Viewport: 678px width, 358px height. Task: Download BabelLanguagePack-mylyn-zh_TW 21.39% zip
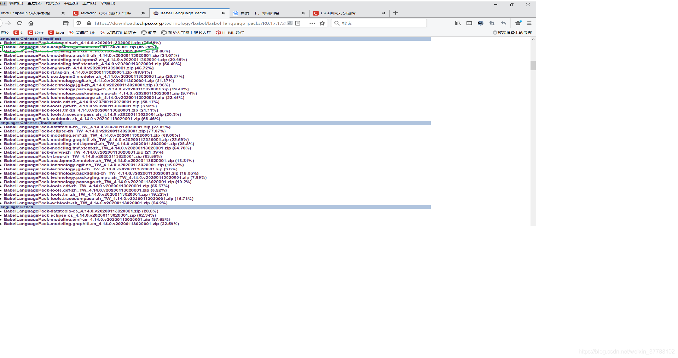pyautogui.click(x=83, y=152)
